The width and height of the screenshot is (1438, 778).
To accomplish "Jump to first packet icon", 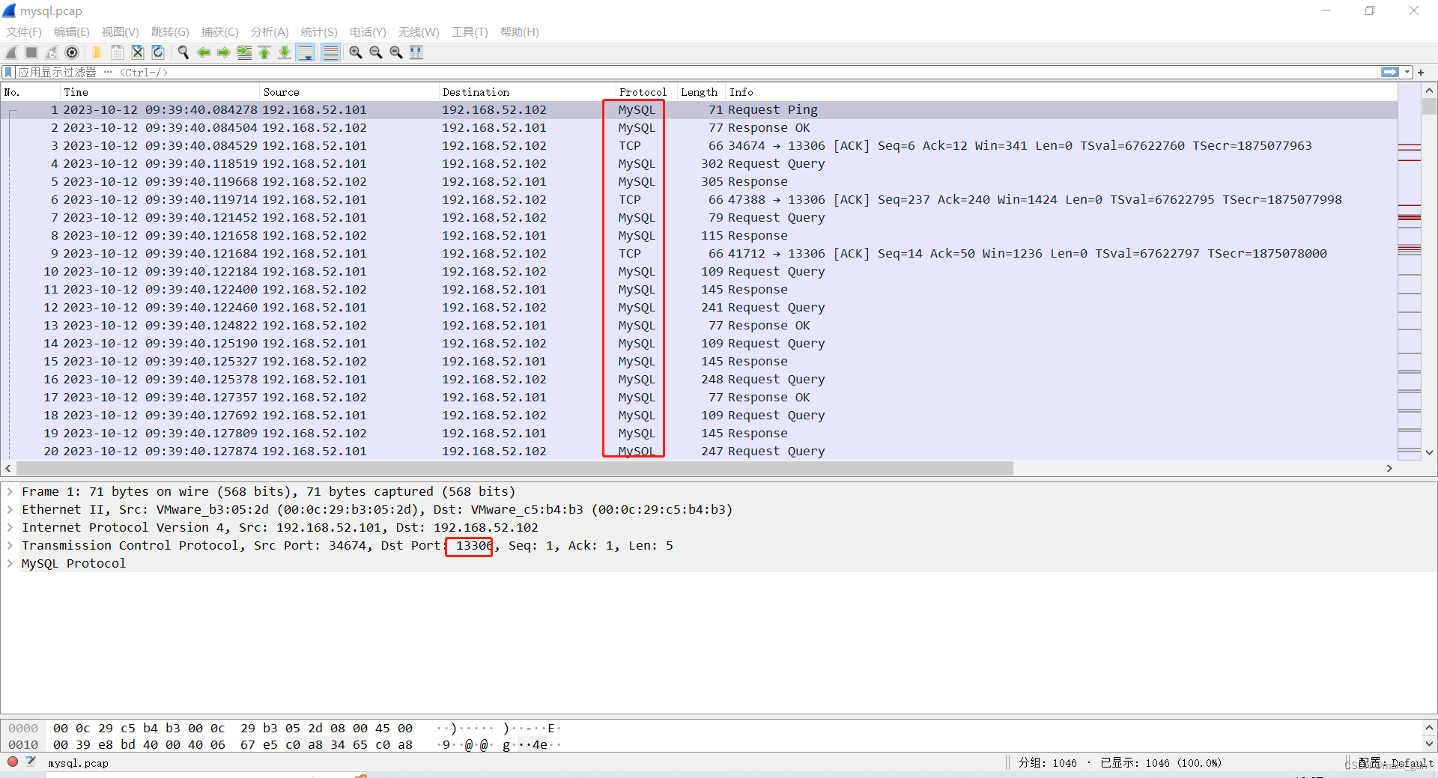I will coord(264,52).
